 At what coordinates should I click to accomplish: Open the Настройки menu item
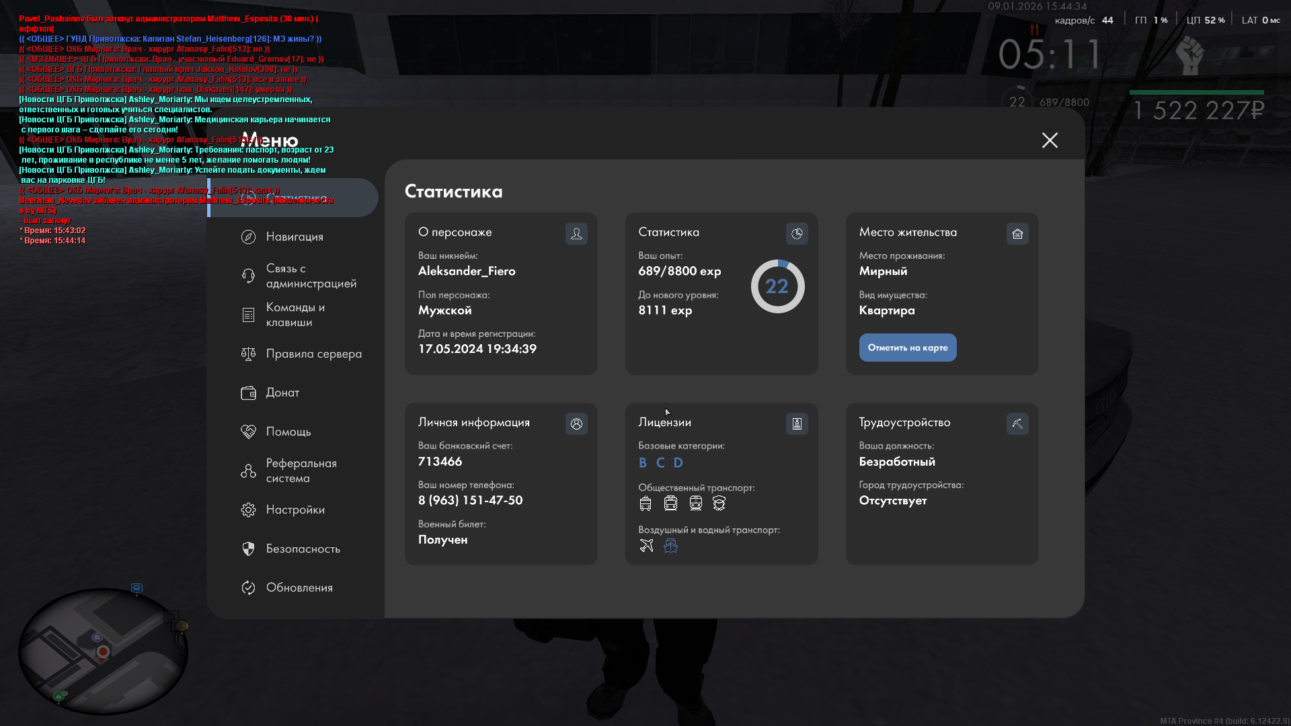295,510
